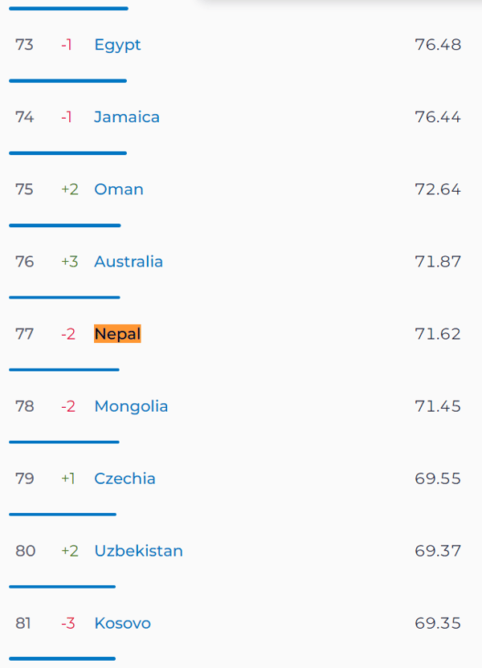This screenshot has height=668, width=482.
Task: Click the highlighted Nepal link
Action: point(117,334)
